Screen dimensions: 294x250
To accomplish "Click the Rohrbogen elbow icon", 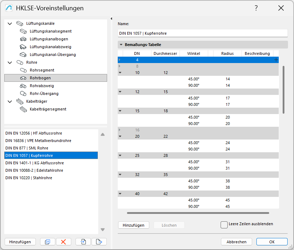I will pyautogui.click(x=23, y=78).
